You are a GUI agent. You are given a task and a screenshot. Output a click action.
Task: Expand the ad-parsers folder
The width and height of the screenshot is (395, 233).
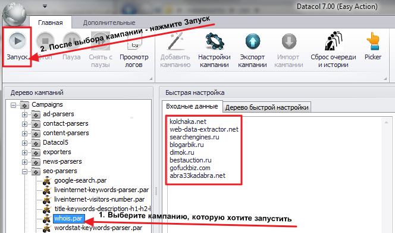[x=24, y=115]
